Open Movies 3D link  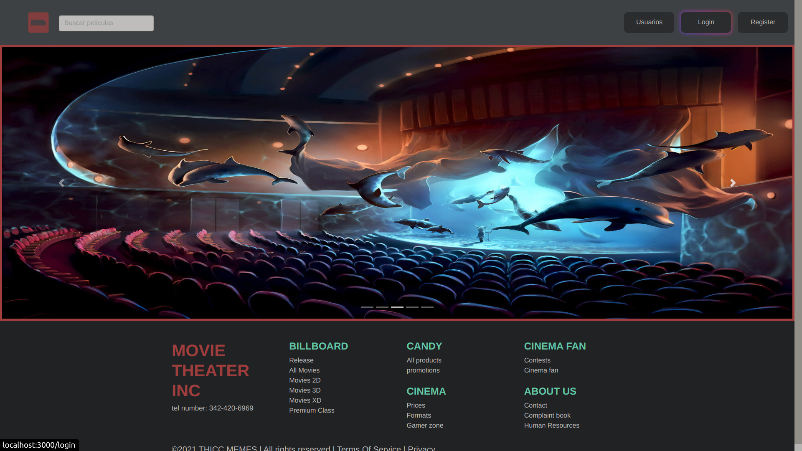[x=305, y=390]
